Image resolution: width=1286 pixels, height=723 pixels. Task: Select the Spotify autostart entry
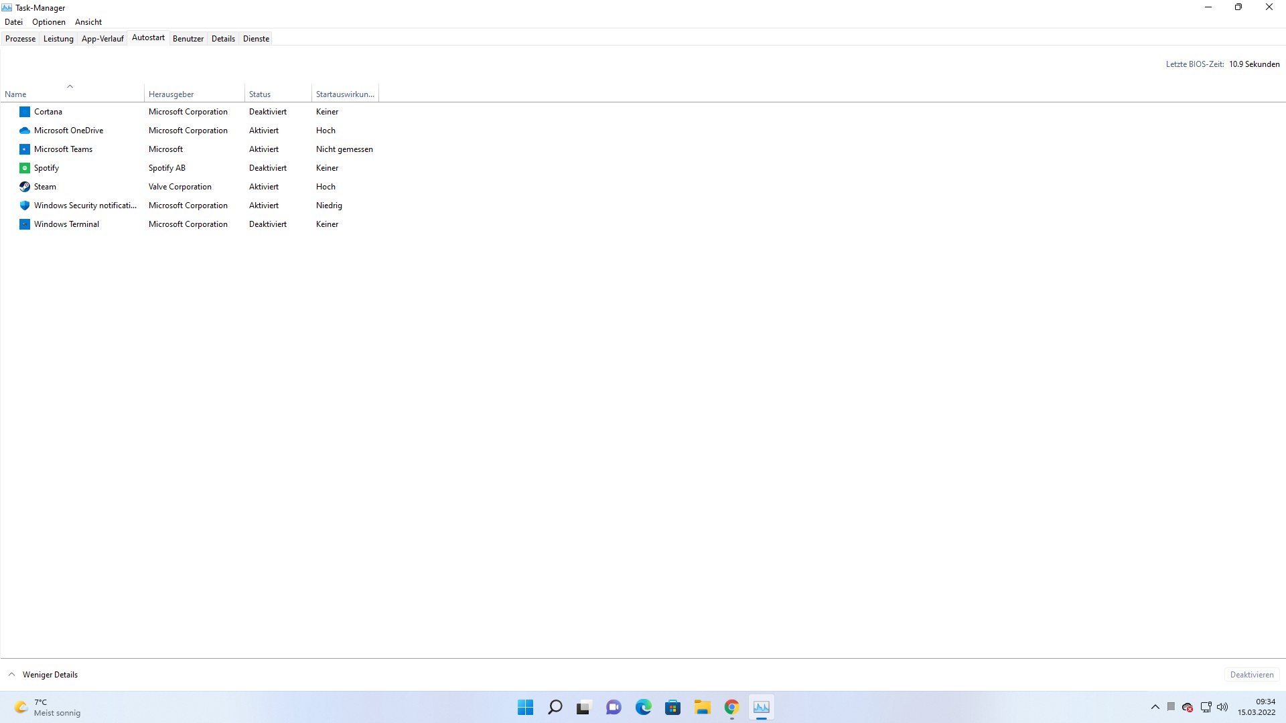pyautogui.click(x=191, y=168)
